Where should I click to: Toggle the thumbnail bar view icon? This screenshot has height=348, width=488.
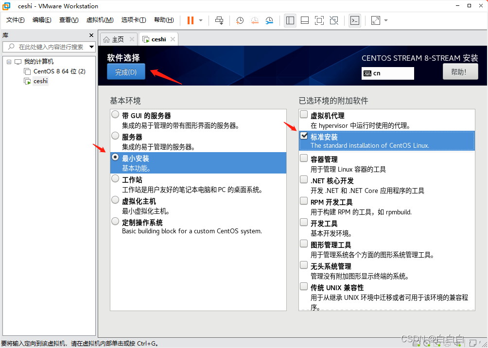click(305, 20)
